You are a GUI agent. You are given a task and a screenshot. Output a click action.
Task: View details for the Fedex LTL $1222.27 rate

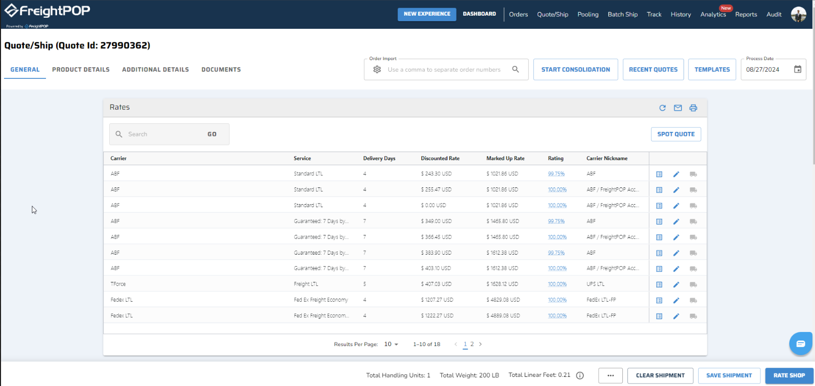click(x=659, y=316)
